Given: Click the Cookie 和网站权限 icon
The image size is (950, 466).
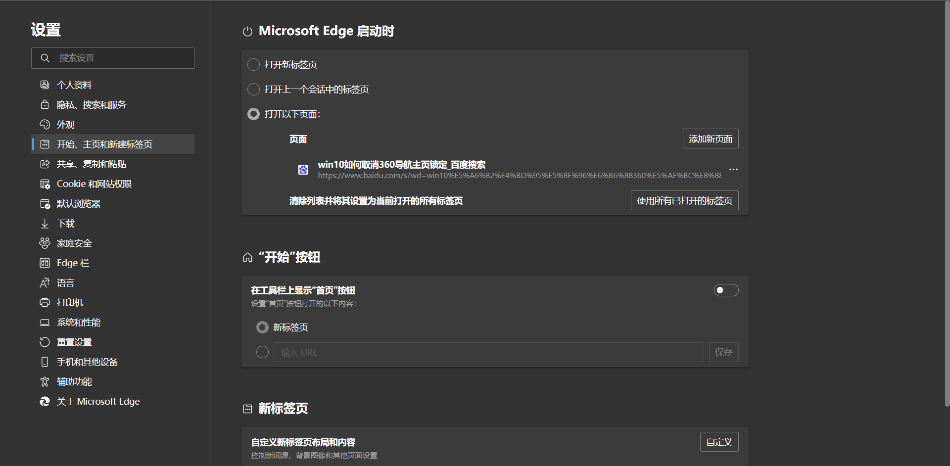Looking at the screenshot, I should [x=45, y=184].
